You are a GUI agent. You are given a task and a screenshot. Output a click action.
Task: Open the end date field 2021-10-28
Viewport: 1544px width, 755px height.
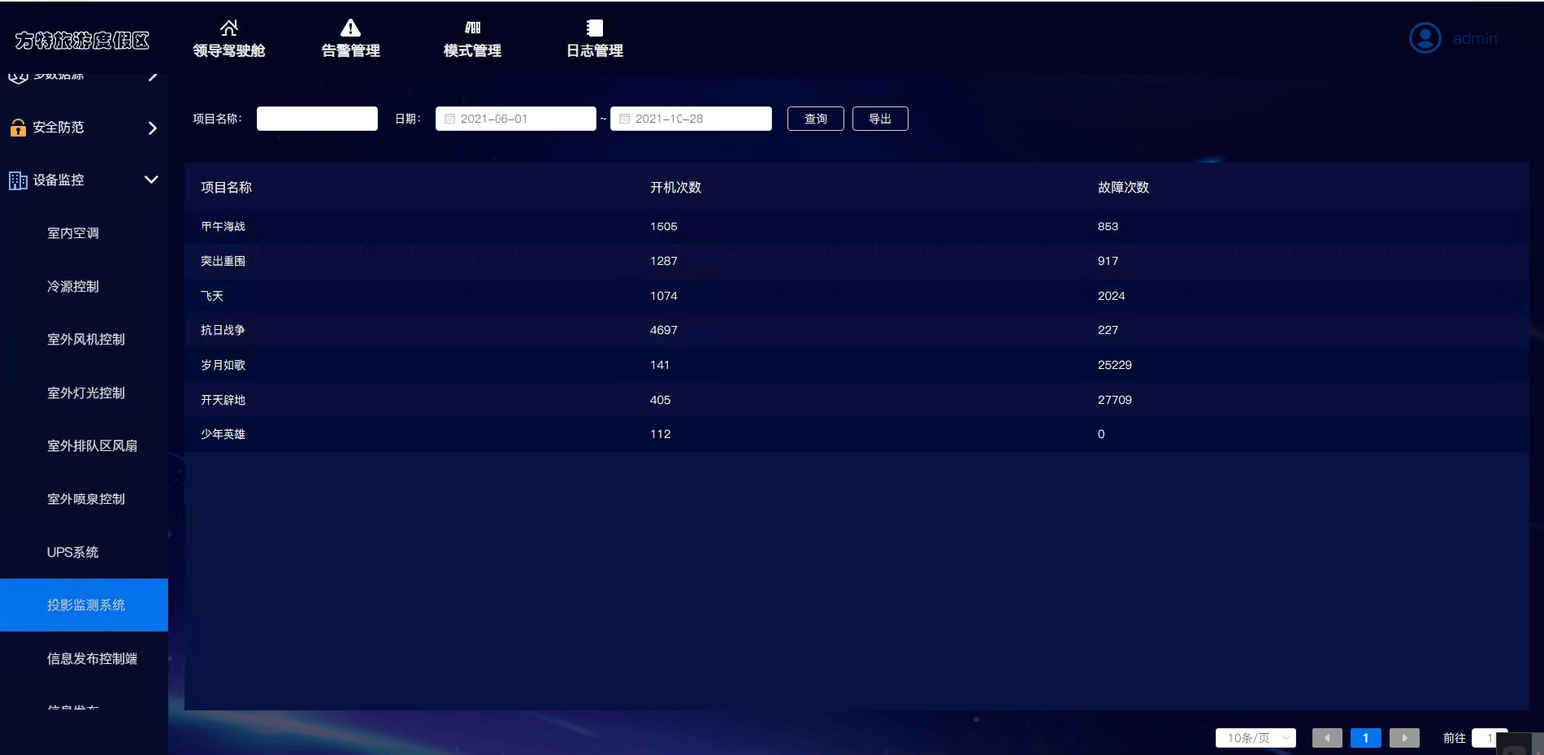(x=691, y=119)
